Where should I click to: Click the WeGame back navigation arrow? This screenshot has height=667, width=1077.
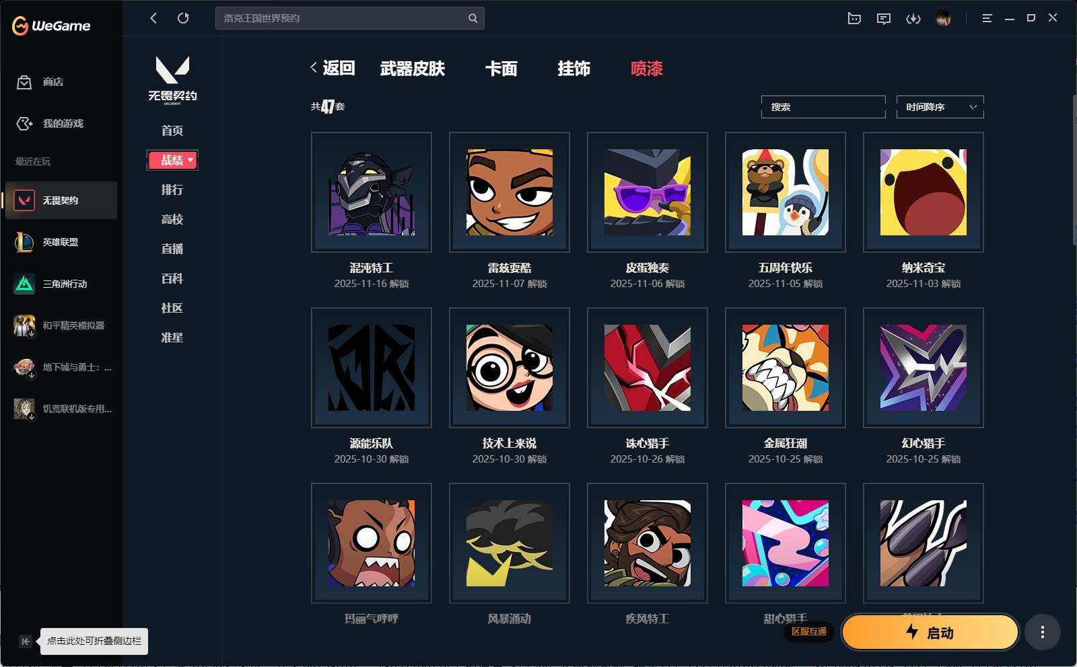pyautogui.click(x=153, y=18)
